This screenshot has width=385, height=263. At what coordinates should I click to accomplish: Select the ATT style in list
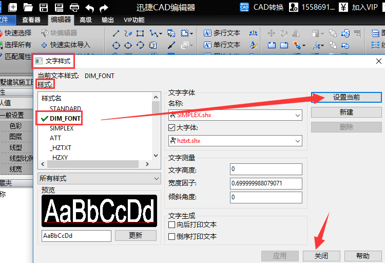(x=55, y=138)
